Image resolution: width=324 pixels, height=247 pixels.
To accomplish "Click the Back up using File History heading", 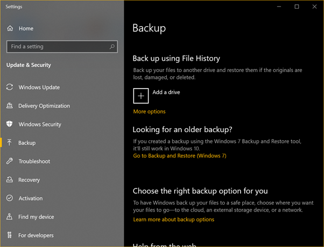I will pyautogui.click(x=176, y=59).
